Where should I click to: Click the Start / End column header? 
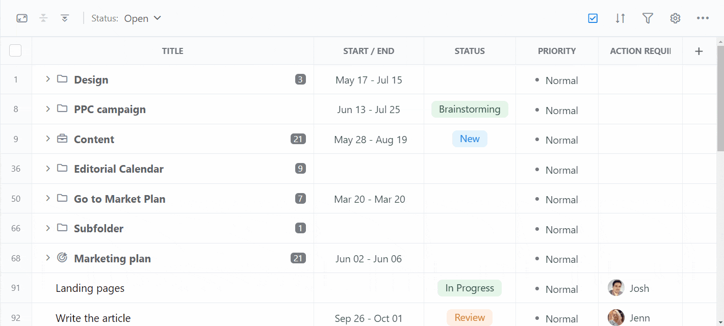pyautogui.click(x=369, y=51)
